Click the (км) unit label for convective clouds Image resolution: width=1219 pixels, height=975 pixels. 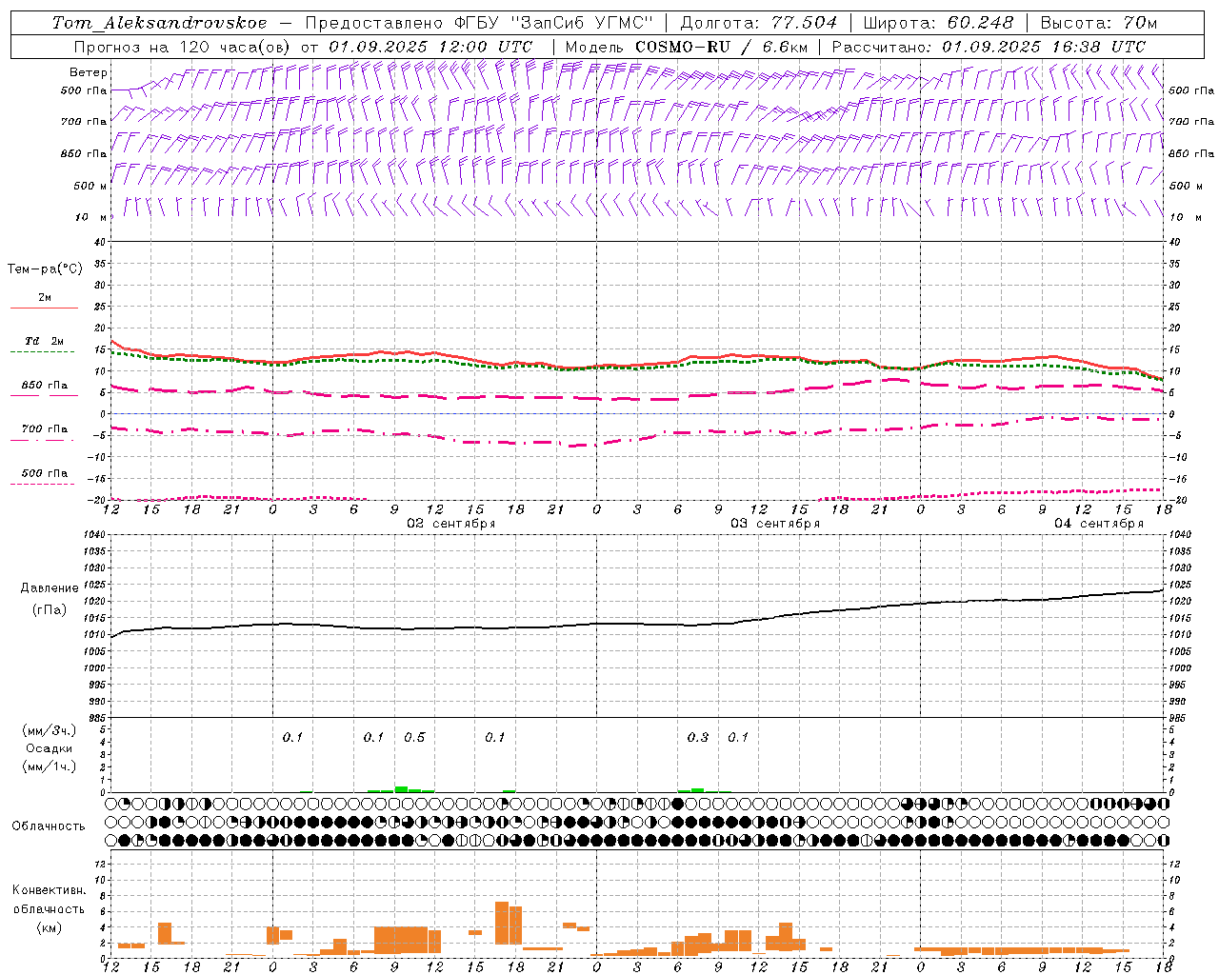(x=49, y=927)
